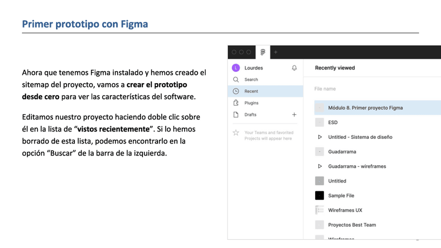Open notifications bell icon
Screen dimensions: 441x248
294,68
